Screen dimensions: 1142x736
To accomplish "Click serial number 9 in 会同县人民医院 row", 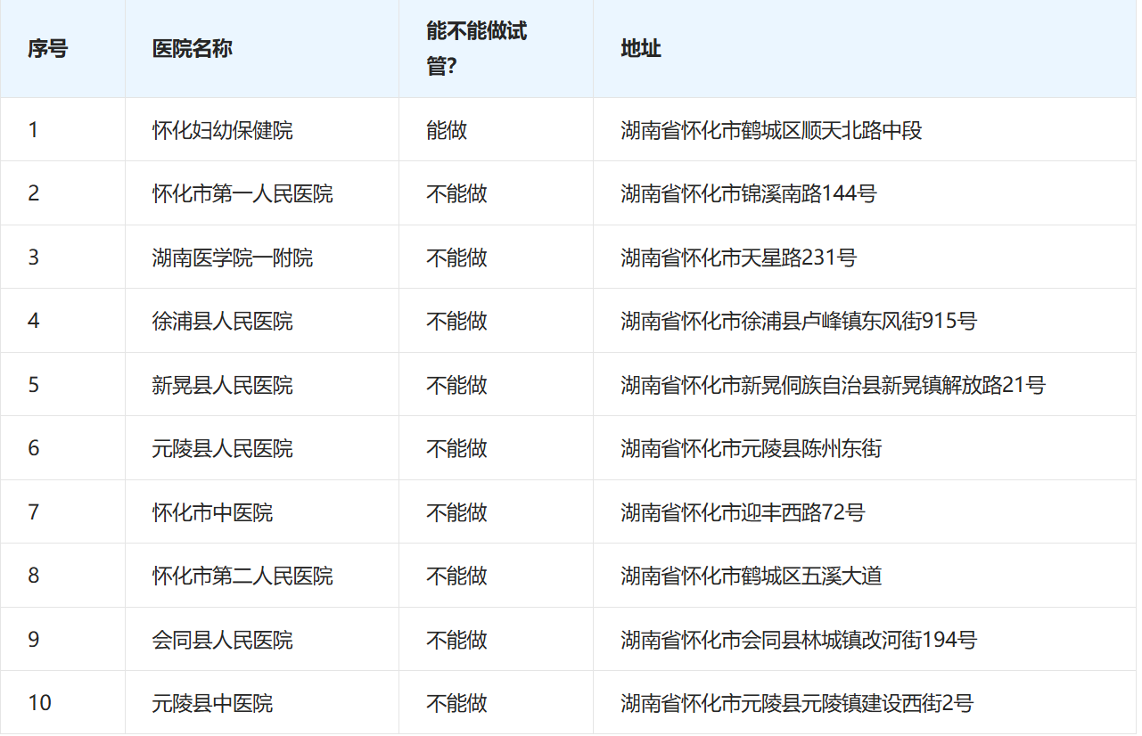I will (x=34, y=640).
